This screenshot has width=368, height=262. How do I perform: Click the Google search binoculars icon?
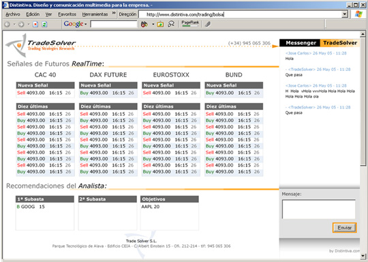144,24
